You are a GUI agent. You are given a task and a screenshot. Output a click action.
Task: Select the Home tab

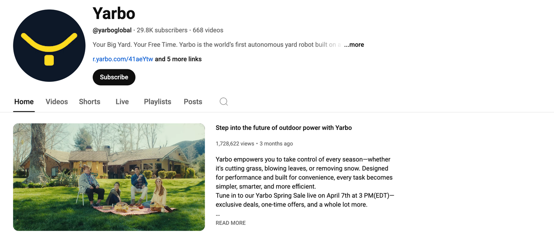(x=24, y=102)
